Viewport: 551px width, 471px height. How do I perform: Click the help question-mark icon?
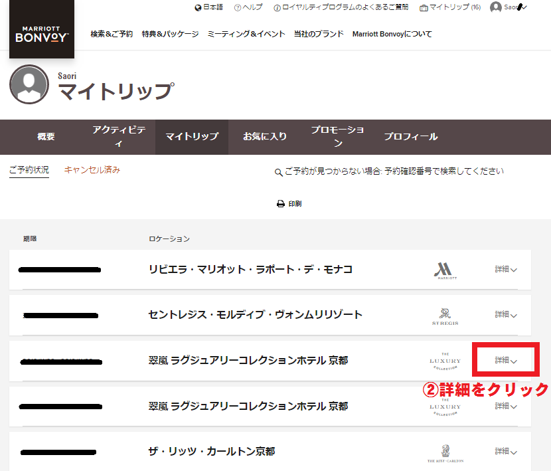coord(238,8)
